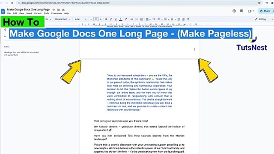This screenshot has height=154, width=274.
Task: Open the Tools menu
Action: click(x=46, y=13)
